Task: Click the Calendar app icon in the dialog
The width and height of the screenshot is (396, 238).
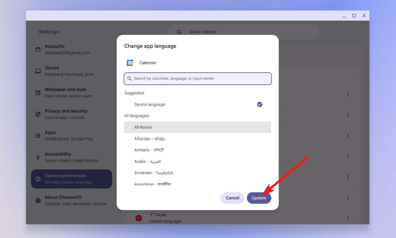Action: pos(130,63)
